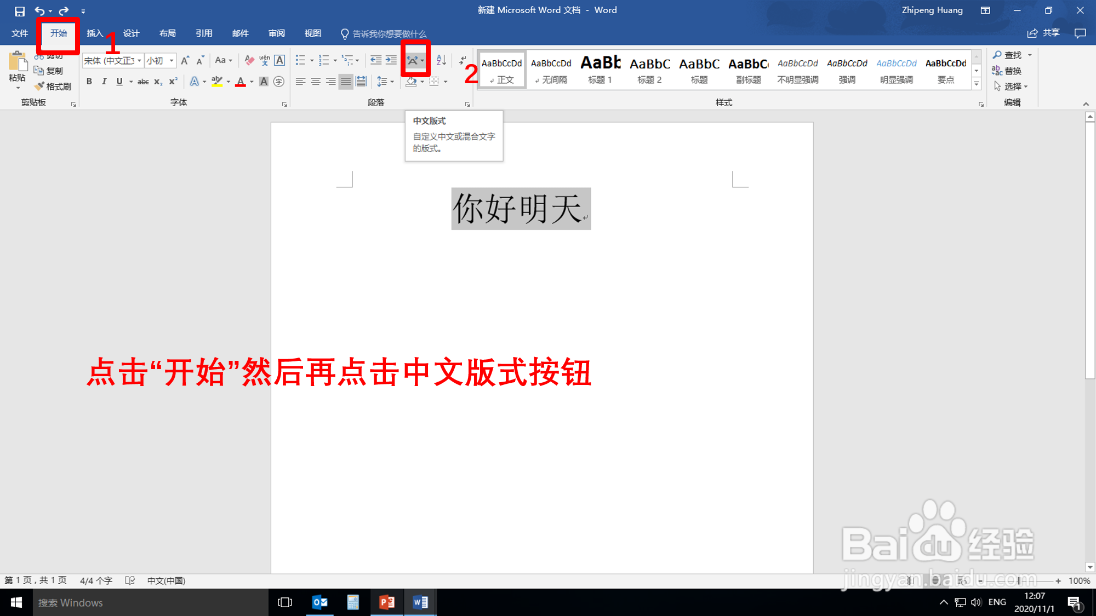Click the Chinese layout (中文版式) button
1096x616 pixels.
pos(413,60)
